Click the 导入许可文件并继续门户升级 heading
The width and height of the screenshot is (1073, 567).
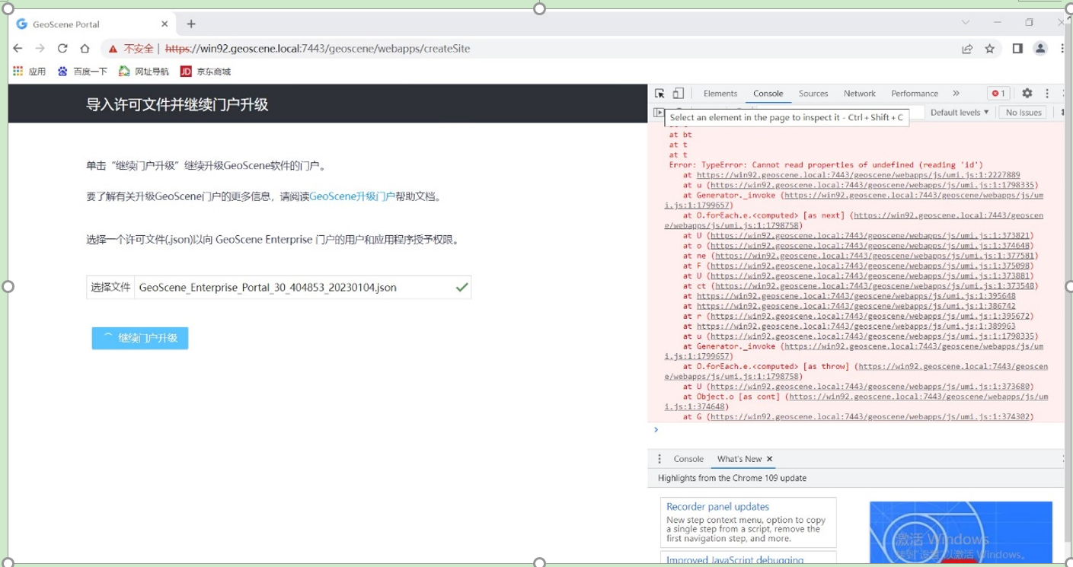point(177,105)
